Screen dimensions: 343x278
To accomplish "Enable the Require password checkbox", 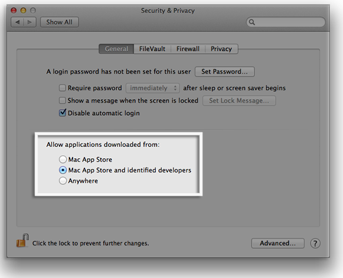I will pos(63,88).
